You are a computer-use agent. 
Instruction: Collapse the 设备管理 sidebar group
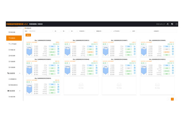tap(14, 73)
